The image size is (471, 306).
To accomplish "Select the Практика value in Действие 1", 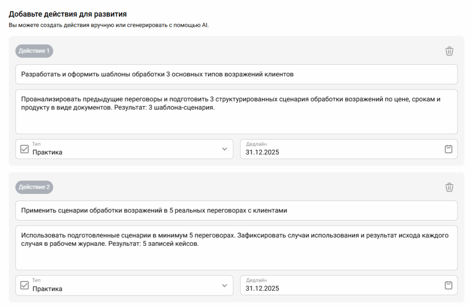I will tap(47, 153).
